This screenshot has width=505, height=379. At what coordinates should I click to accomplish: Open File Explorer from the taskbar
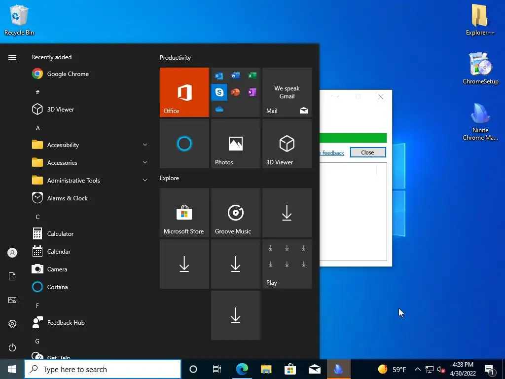point(266,369)
